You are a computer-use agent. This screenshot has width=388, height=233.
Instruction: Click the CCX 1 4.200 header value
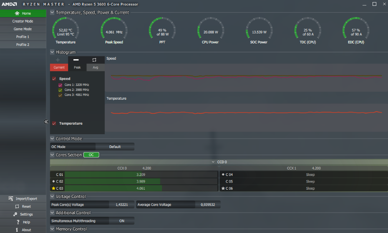[x=316, y=168]
